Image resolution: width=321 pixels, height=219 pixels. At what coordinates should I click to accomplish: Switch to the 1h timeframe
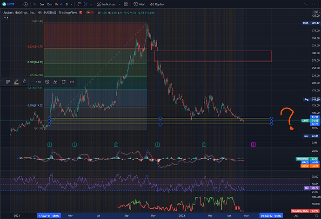point(56,4)
